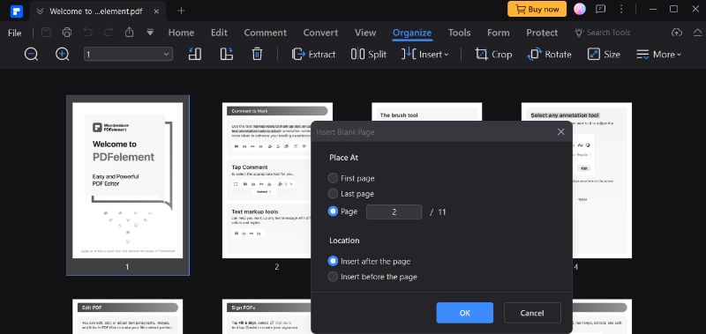Switch to the Convert tab
This screenshot has width=706, height=334.
coord(320,33)
